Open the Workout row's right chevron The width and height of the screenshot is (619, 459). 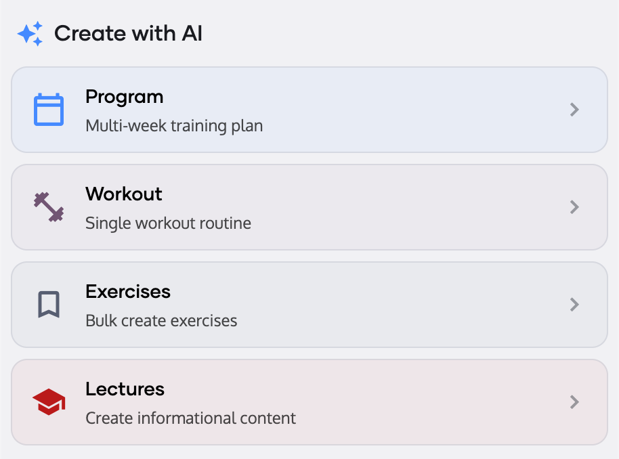click(x=574, y=207)
